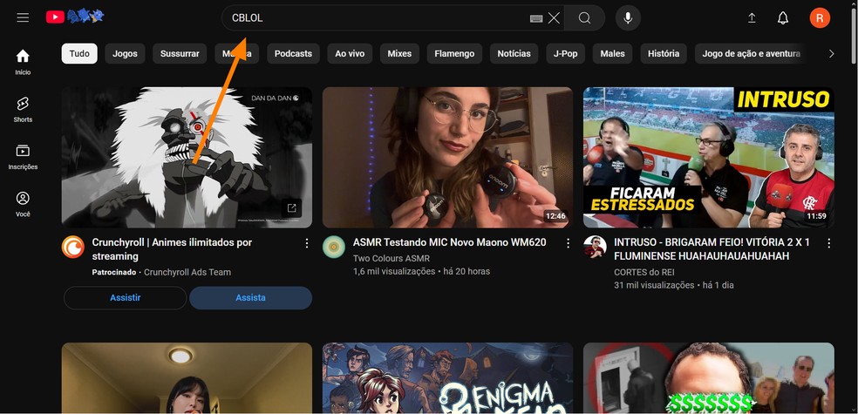858x414 pixels.
Task: Select the História filter chip
Action: [664, 53]
